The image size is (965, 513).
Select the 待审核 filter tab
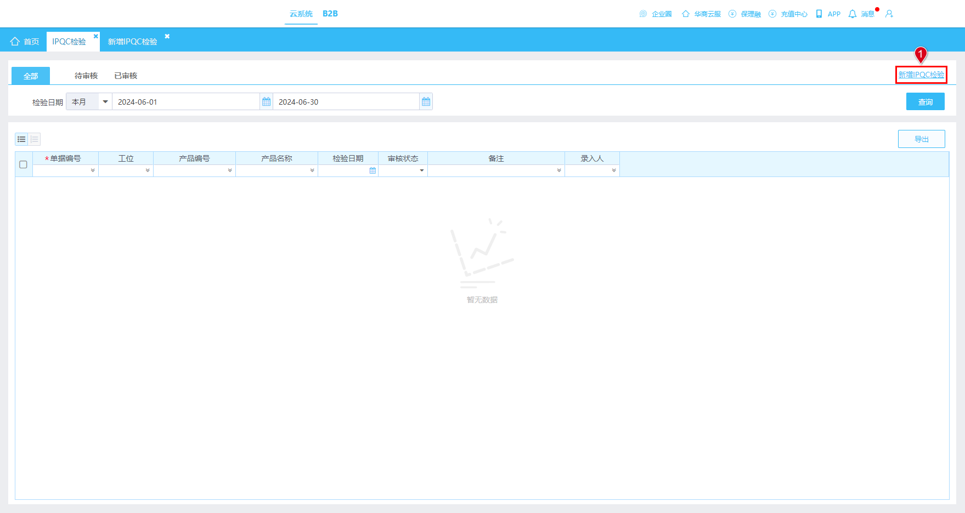coord(86,76)
